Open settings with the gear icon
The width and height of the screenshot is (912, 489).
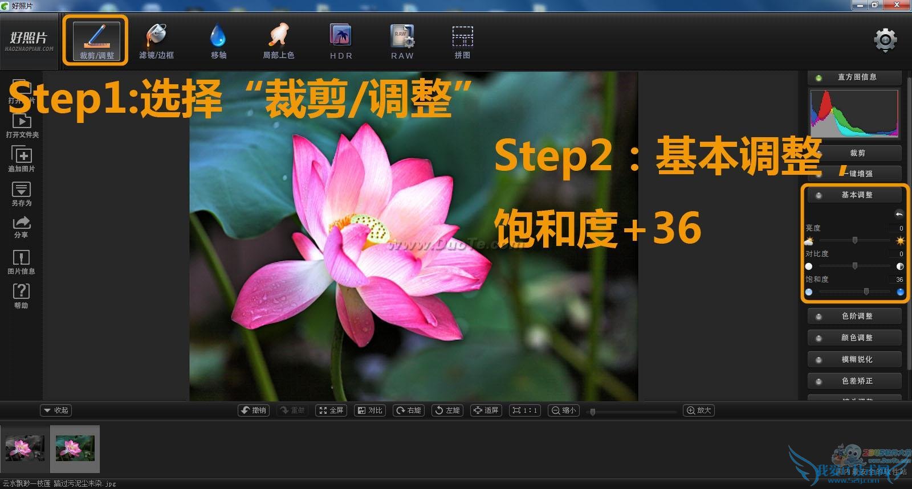pos(885,40)
